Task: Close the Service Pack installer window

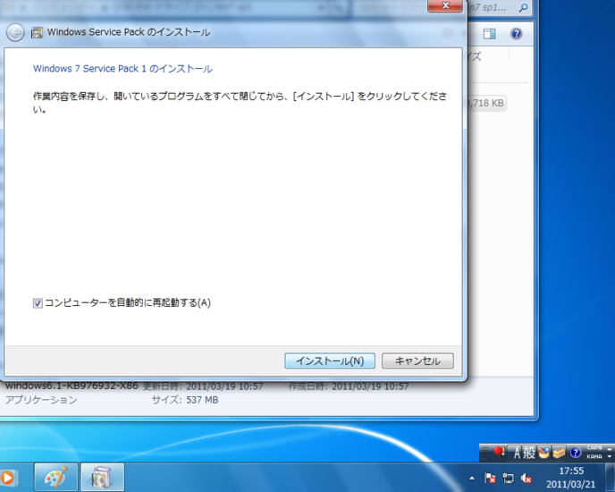Action: point(445,6)
